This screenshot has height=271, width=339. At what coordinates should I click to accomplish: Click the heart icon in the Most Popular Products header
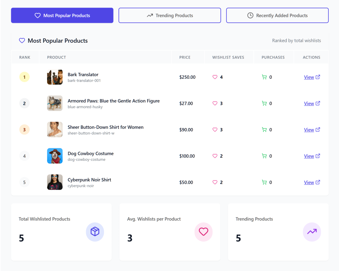tap(22, 40)
